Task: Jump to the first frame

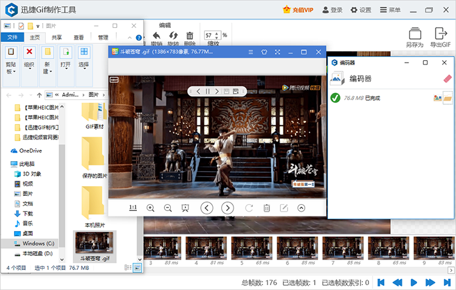Action: tap(381, 282)
